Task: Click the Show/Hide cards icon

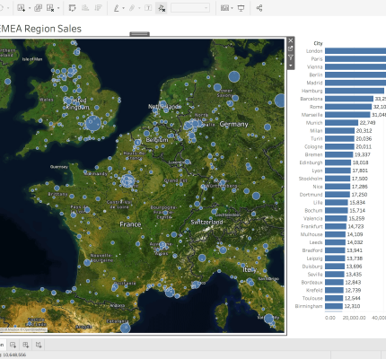Action: 224,8
